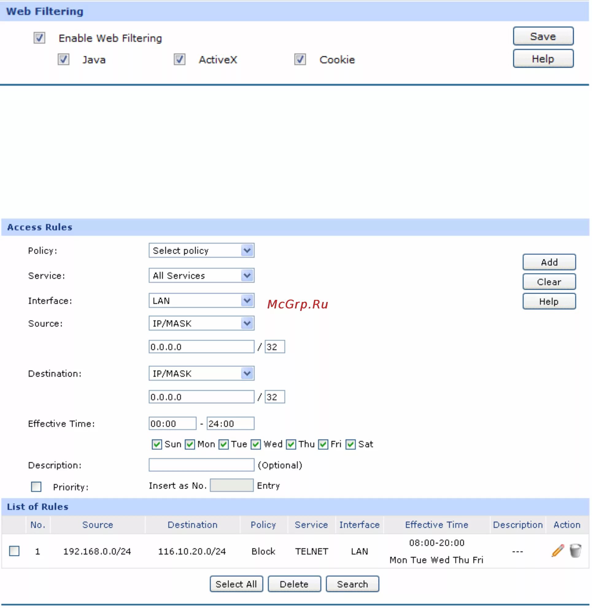
Task: Click Add to create access rule
Action: (x=549, y=262)
